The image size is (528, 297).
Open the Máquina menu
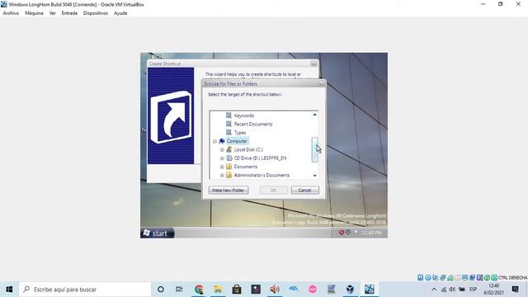pos(34,13)
